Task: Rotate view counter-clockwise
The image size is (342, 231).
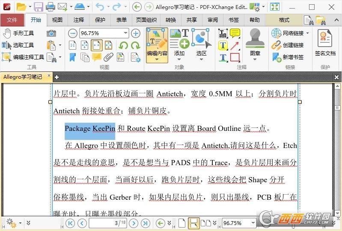Action: (x=123, y=45)
